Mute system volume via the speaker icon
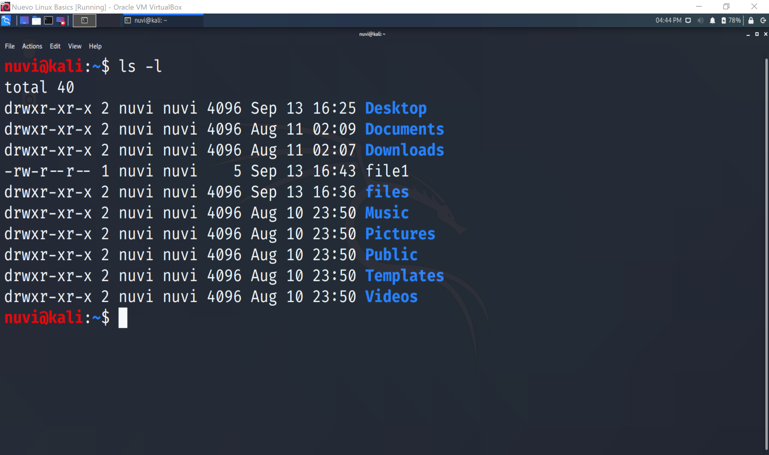The height and width of the screenshot is (455, 769). coord(700,20)
